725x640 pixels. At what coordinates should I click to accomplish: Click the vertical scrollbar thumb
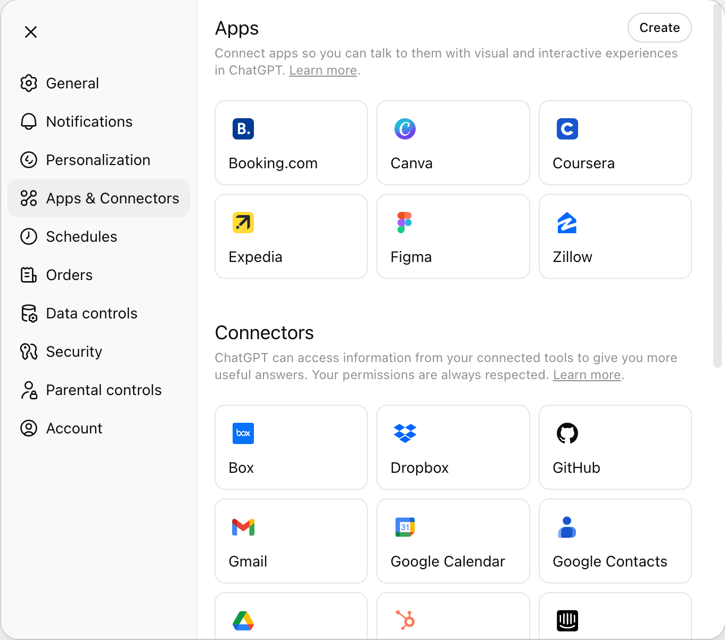717,186
